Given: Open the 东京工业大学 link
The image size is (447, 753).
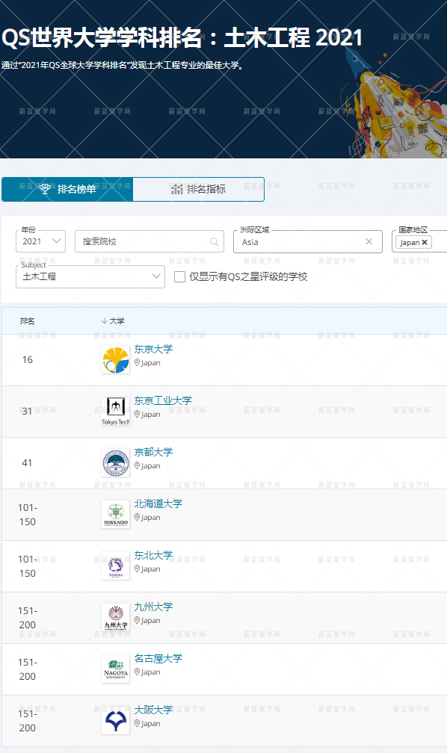Looking at the screenshot, I should click(163, 400).
